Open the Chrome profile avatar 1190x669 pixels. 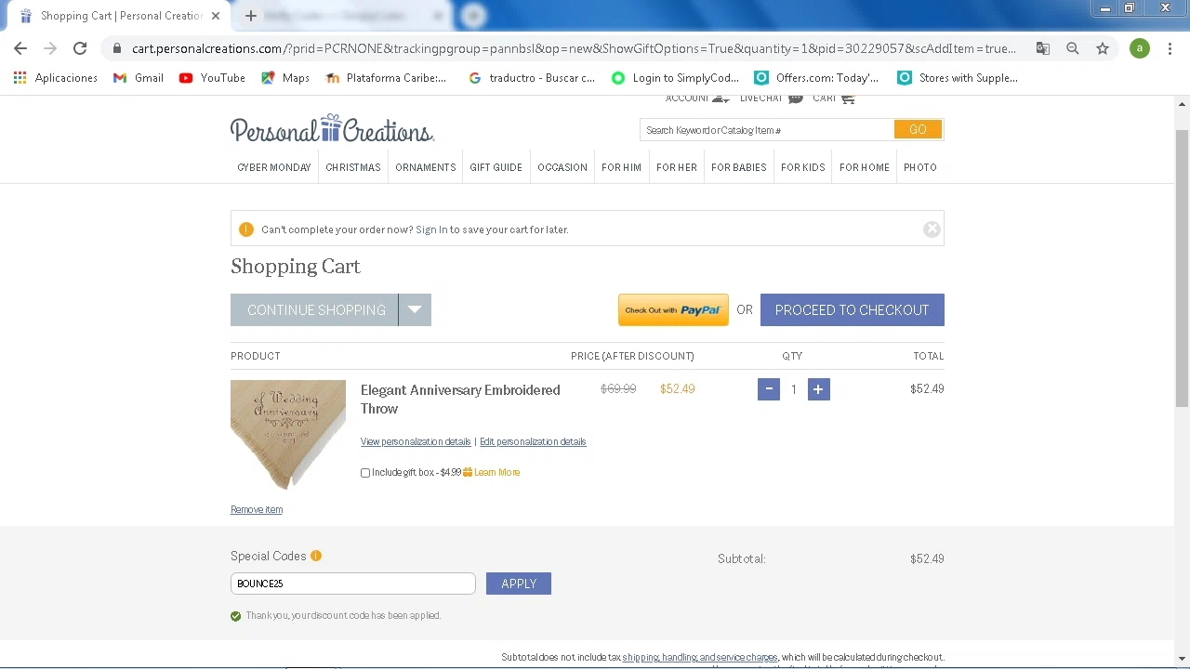1140,48
